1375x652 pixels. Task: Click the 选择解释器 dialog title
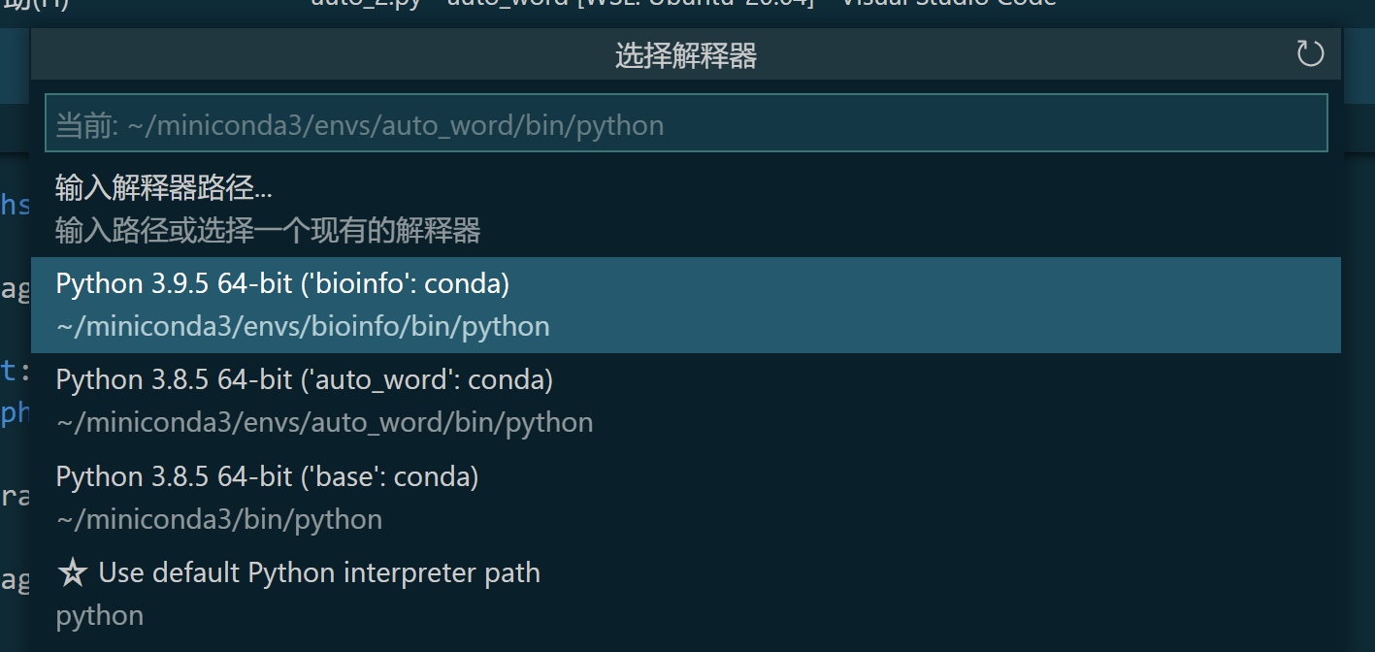tap(685, 55)
